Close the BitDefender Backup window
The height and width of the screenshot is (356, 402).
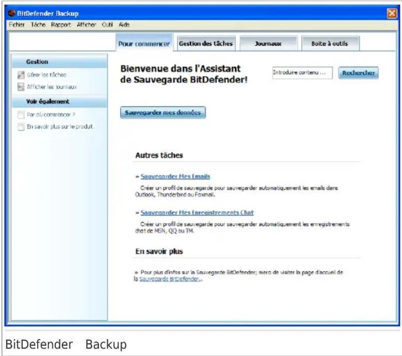tap(392, 13)
